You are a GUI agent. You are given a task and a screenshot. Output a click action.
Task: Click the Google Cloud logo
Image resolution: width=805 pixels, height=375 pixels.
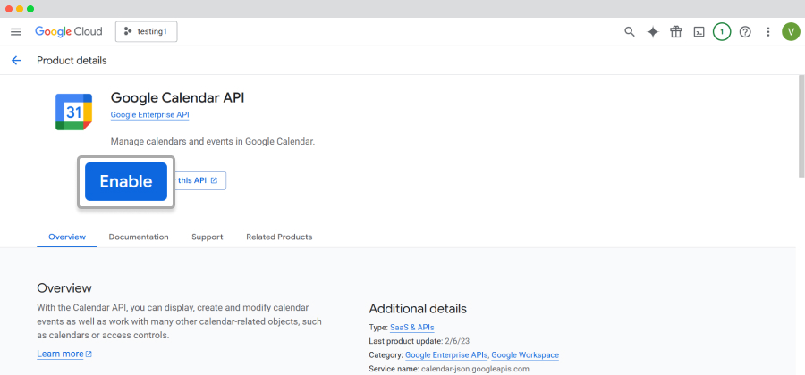tap(69, 31)
